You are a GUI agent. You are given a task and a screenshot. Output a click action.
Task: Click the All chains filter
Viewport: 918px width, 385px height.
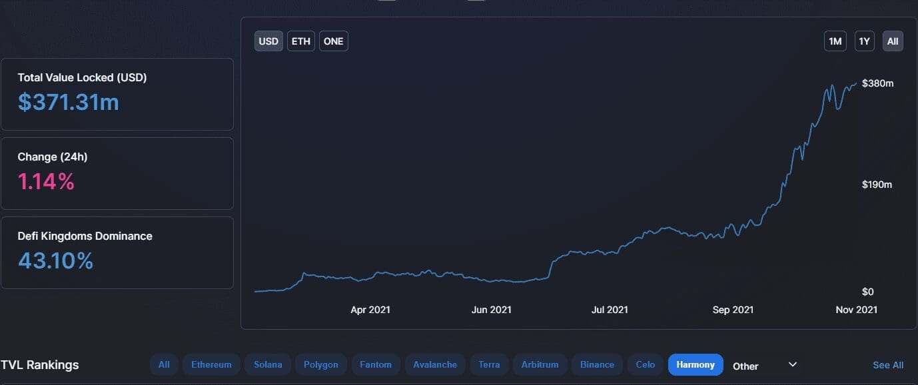(164, 364)
